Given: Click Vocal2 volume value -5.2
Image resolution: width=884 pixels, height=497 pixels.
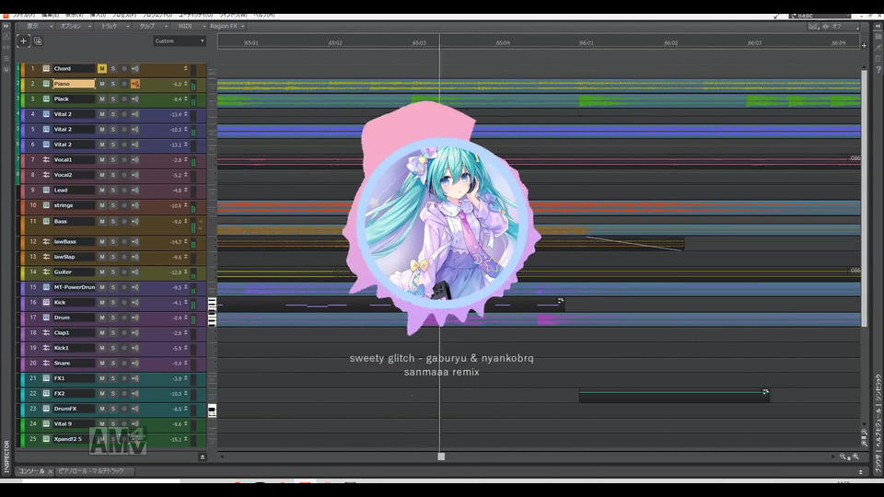Looking at the screenshot, I should pos(177,175).
